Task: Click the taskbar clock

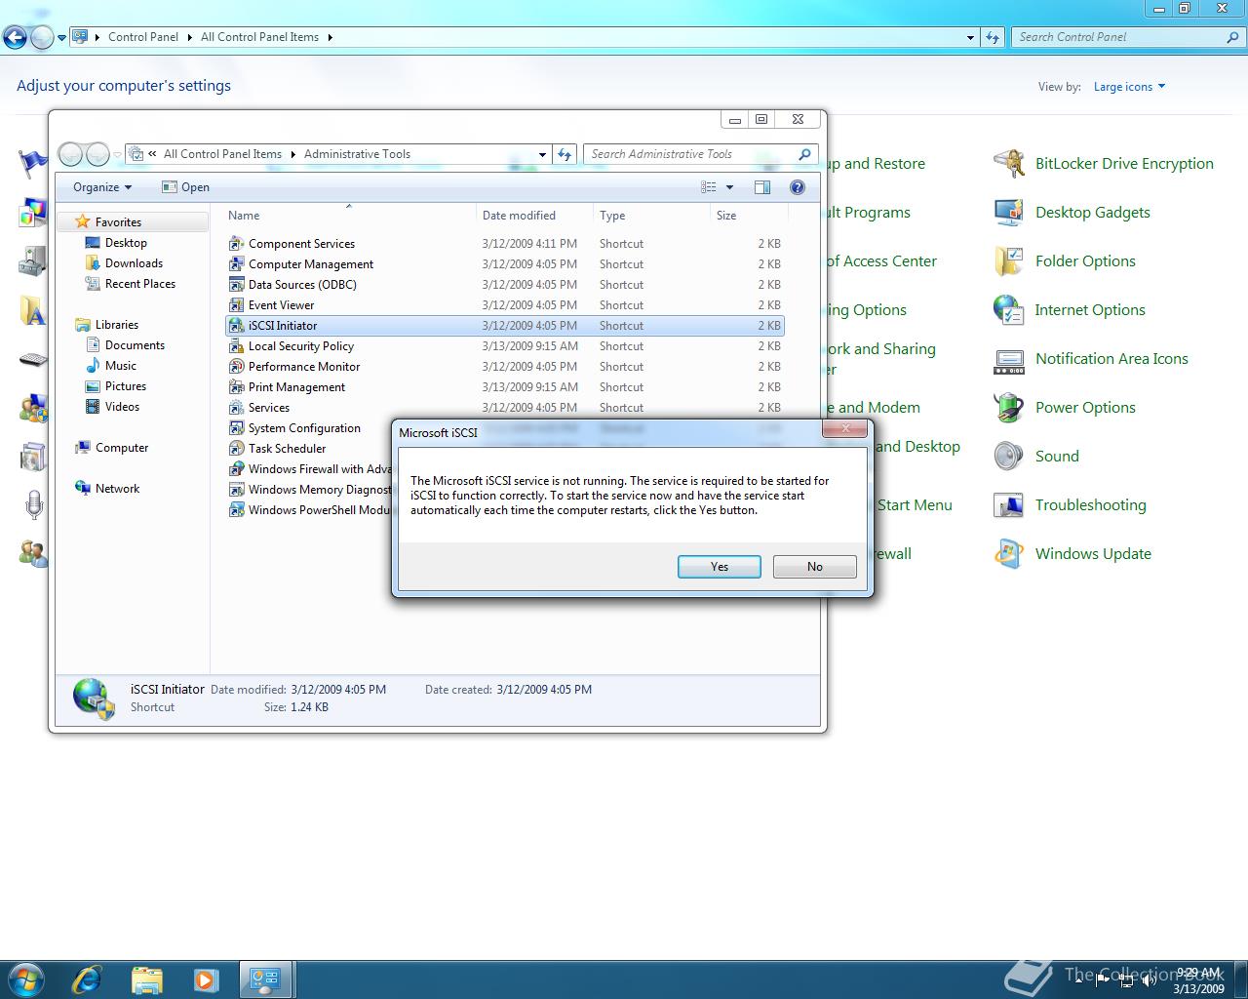Action: pos(1198,980)
